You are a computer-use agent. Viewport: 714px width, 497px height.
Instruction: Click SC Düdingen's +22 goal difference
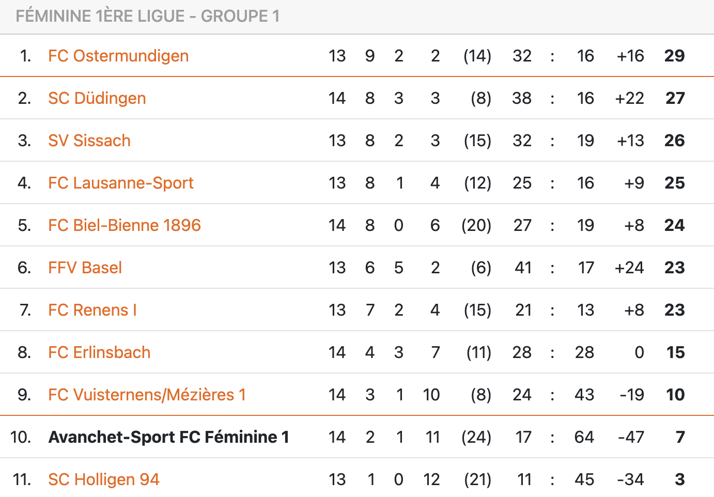tap(629, 98)
